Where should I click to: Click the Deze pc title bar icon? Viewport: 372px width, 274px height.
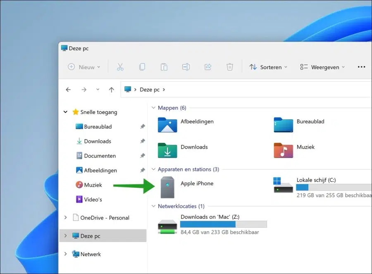[x=64, y=48]
